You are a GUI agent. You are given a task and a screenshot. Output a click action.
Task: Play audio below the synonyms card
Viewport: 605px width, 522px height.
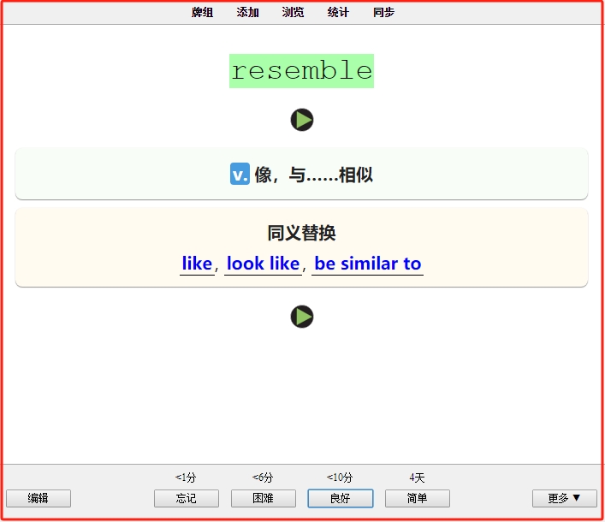point(302,317)
